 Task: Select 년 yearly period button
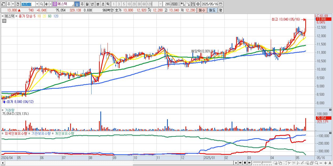click(92, 4)
